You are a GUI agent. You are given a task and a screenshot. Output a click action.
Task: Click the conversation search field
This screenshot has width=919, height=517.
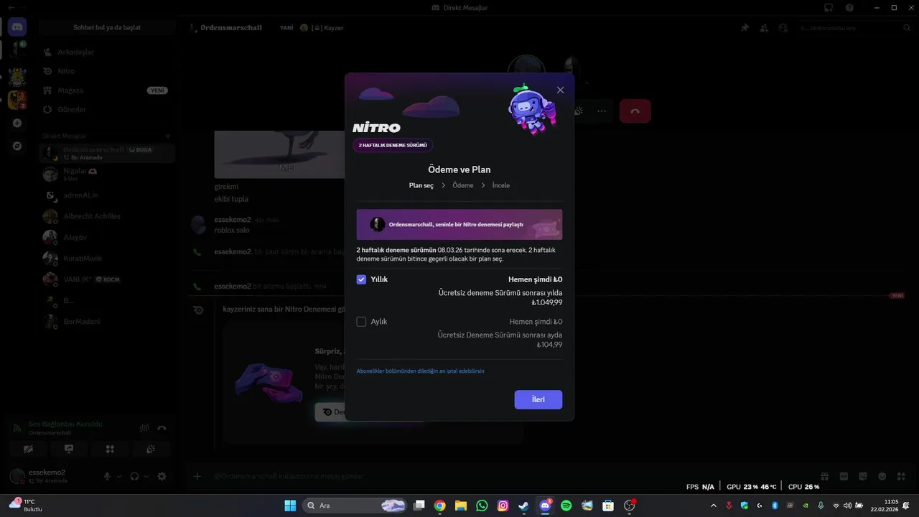point(854,27)
